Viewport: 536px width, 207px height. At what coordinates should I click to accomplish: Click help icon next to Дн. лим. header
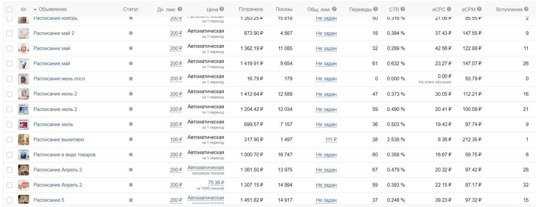click(x=180, y=9)
